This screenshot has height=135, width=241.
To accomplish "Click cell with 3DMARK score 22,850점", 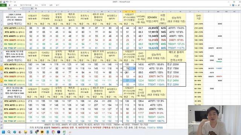I will click(x=152, y=28).
